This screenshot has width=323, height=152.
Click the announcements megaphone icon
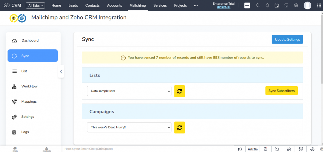[240, 149]
